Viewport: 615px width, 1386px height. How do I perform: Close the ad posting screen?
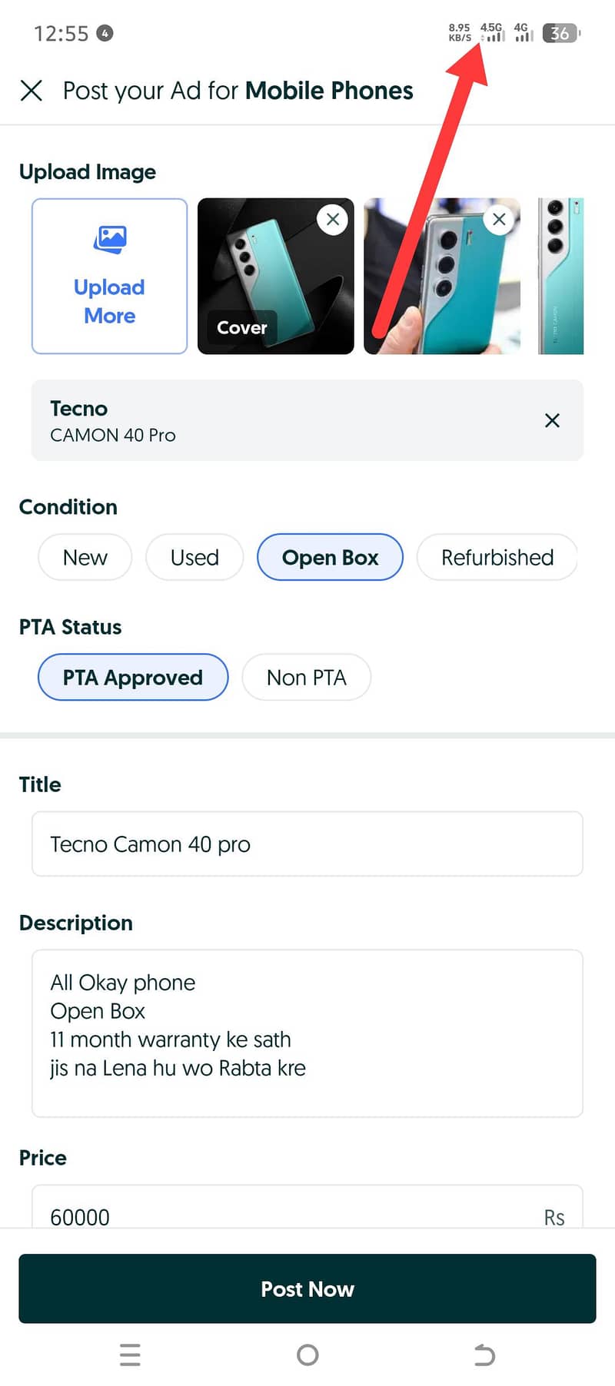tap(32, 91)
